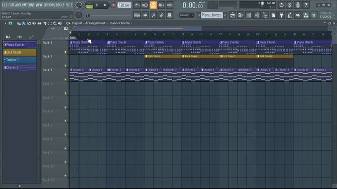Screen dimensions: 337x189
Task: Toggle the highlighted countdown before recording button
Action: 153,5
